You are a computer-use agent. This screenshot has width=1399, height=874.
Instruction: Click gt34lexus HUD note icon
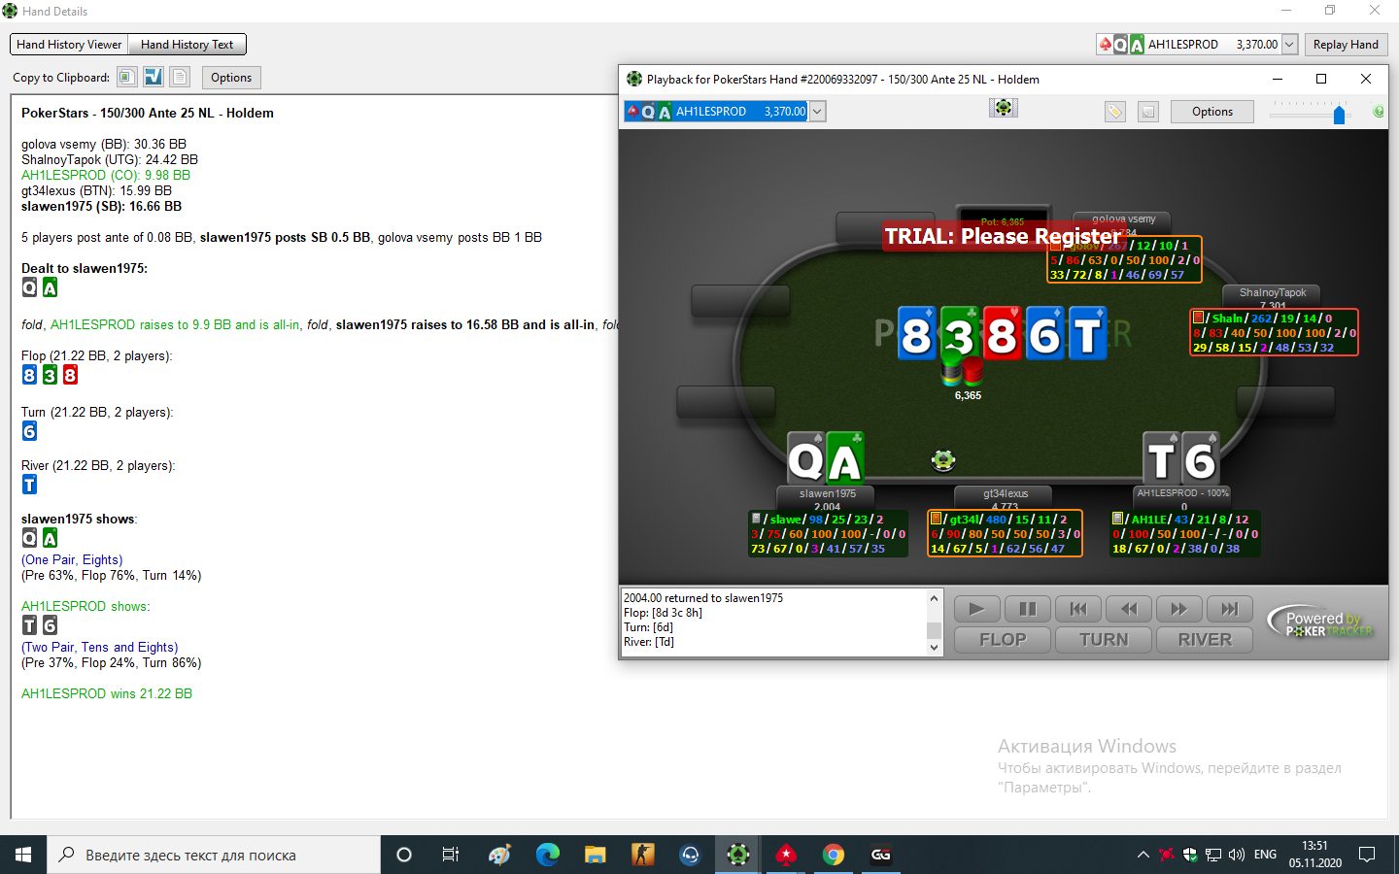tap(937, 520)
